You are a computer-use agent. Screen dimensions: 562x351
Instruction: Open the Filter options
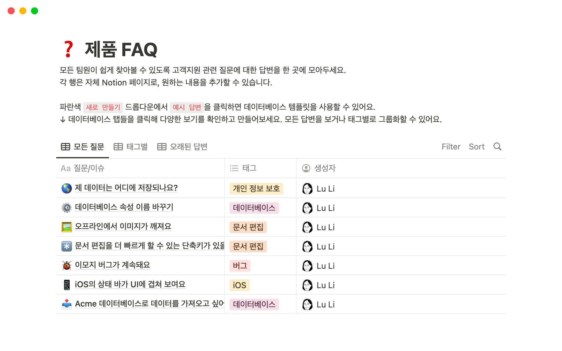click(x=451, y=147)
